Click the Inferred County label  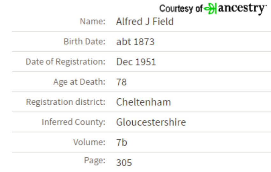coord(73,122)
